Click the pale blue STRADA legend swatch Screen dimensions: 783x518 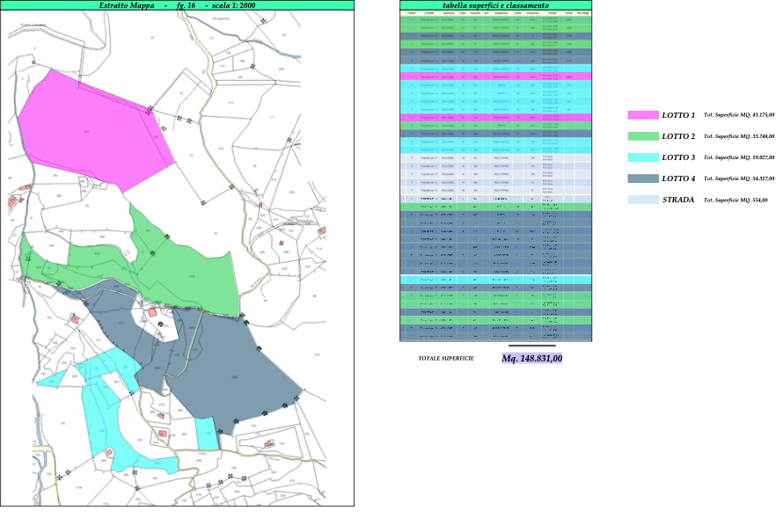coord(641,200)
